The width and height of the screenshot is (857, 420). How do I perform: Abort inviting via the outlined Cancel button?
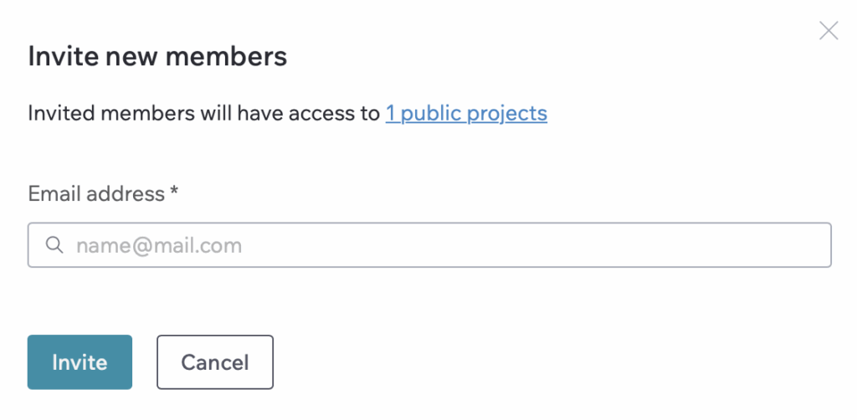215,362
